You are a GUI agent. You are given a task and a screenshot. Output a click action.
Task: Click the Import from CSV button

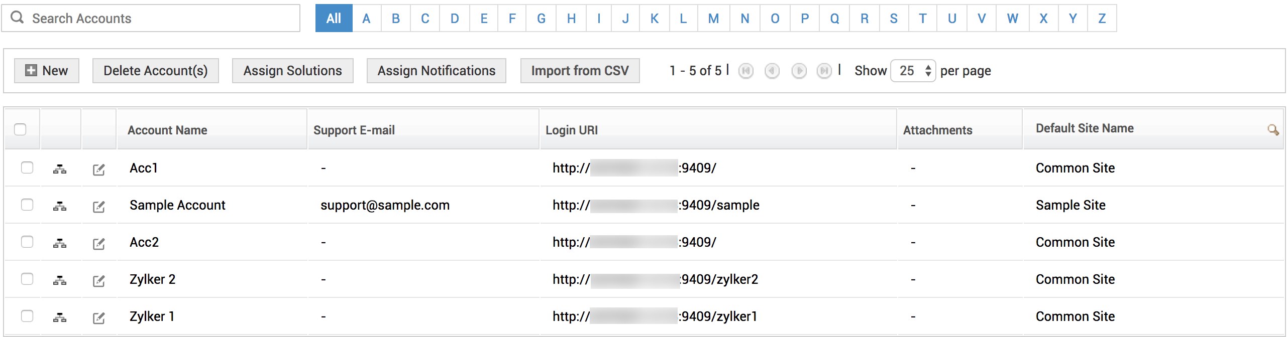pos(580,71)
